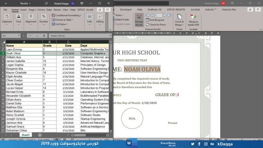This screenshot has height=148, width=263.
Task: Go to previous mail merge record
Action: 152,15
